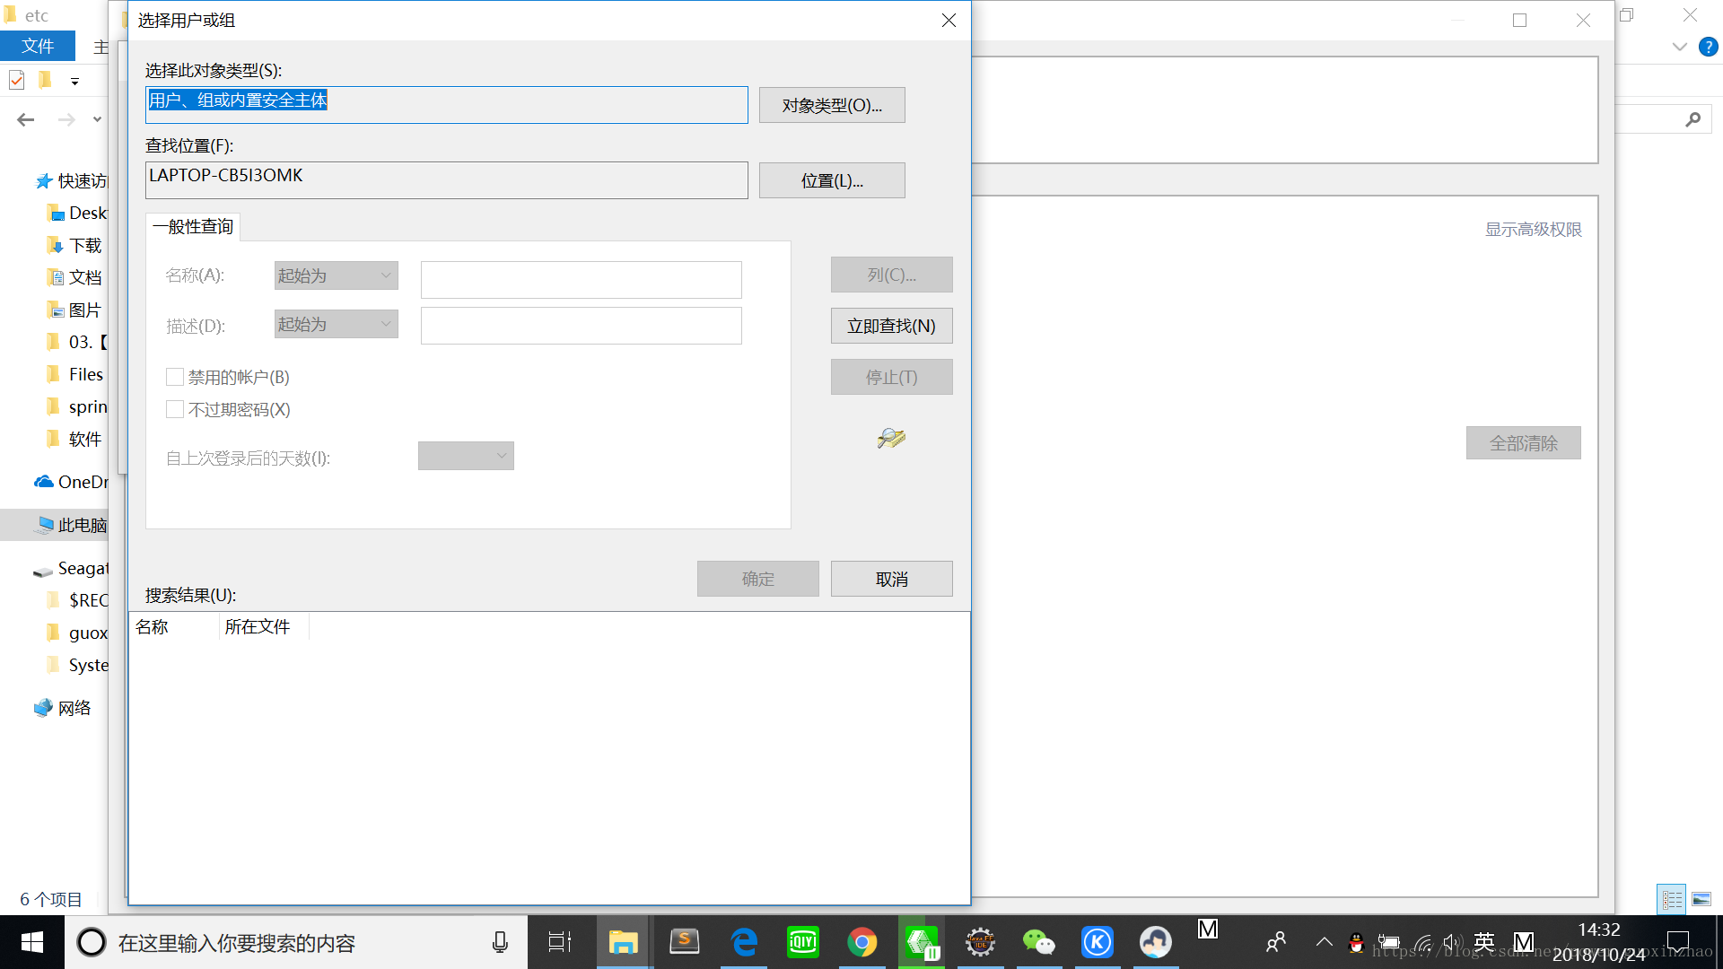Open the Windows Start menu
The height and width of the screenshot is (969, 1723).
(x=32, y=942)
